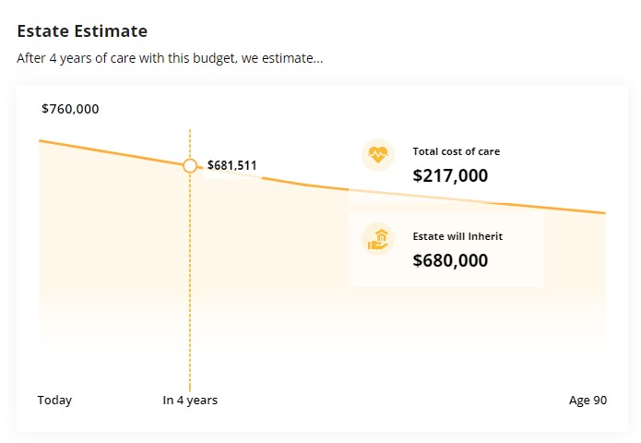Click the circular marker on the estate line
The image size is (641, 443).
(x=190, y=166)
